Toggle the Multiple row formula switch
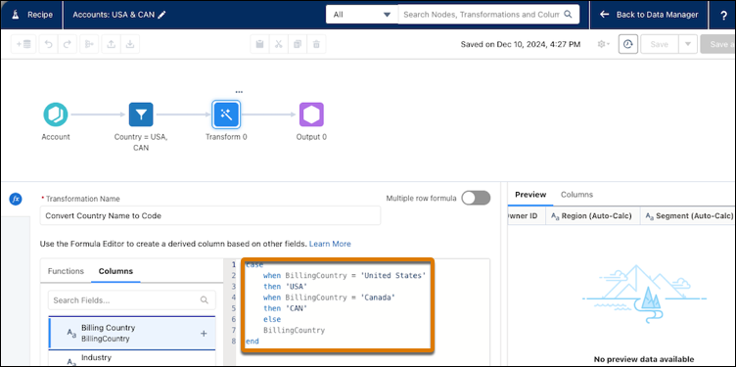 [x=476, y=198]
